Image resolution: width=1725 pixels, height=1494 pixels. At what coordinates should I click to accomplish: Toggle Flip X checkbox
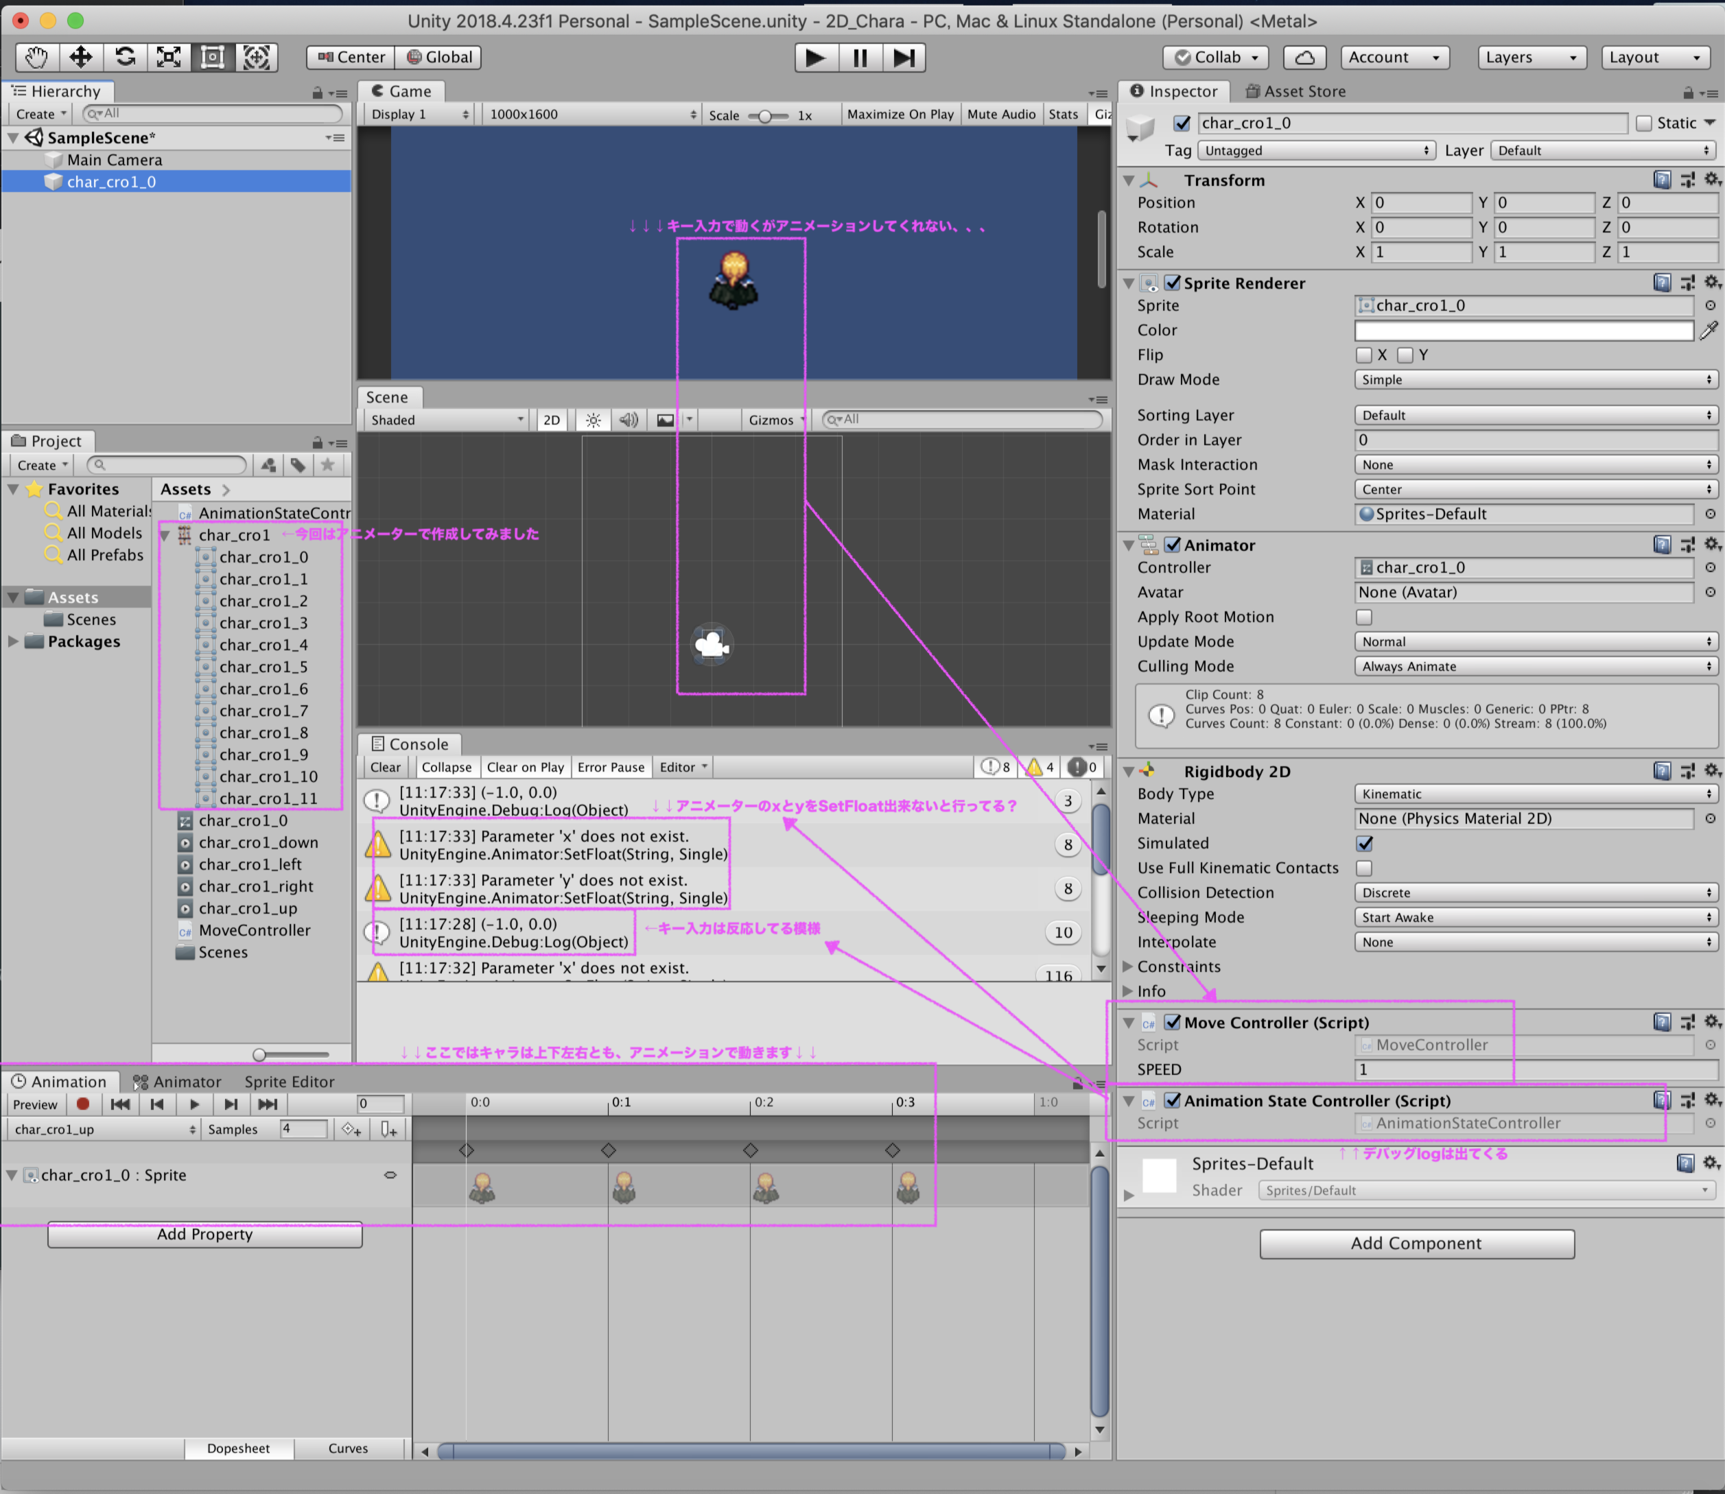1364,355
